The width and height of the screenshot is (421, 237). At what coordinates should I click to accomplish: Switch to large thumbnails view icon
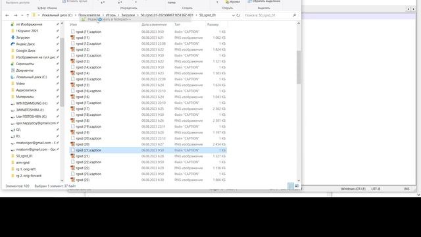(297, 186)
